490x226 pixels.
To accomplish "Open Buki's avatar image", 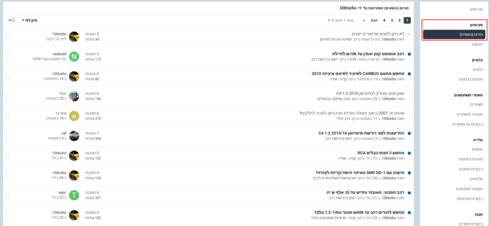I will coord(74,96).
